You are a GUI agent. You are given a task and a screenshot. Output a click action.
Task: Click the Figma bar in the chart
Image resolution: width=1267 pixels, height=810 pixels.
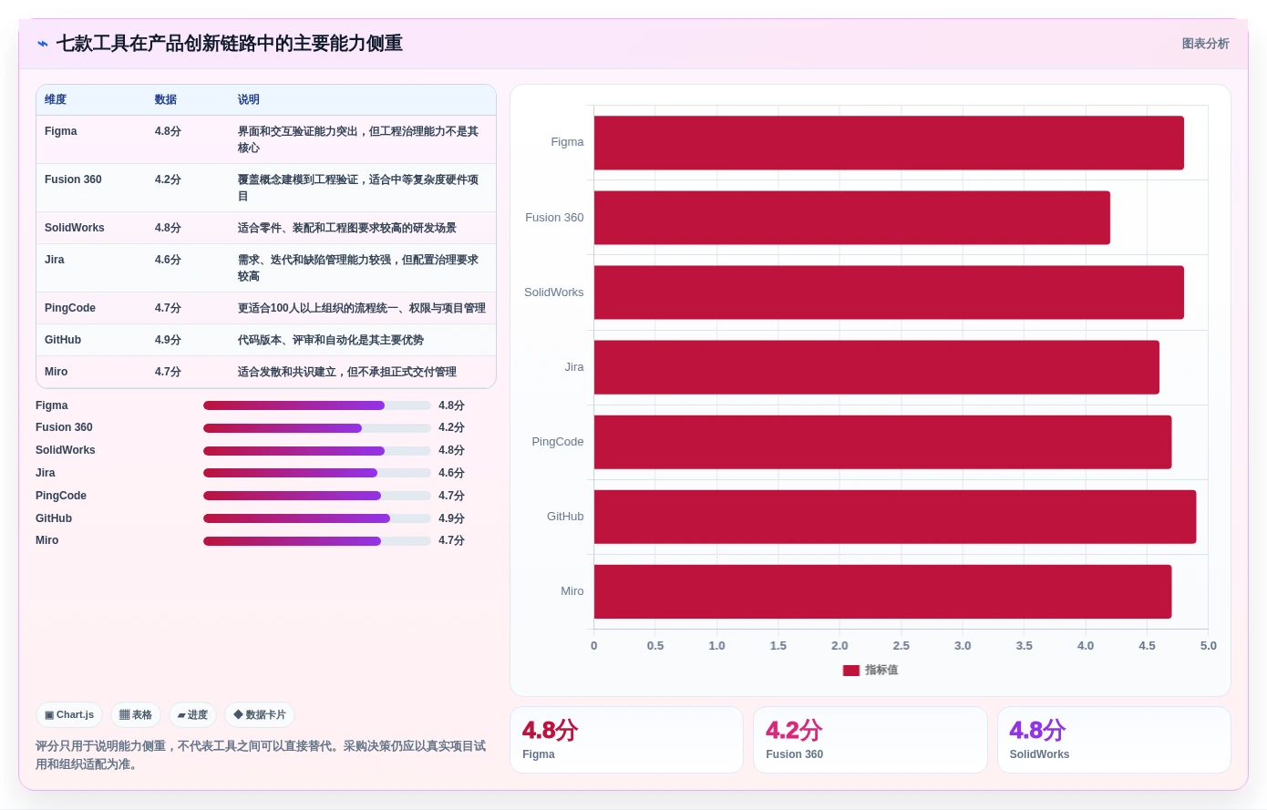[x=889, y=143]
